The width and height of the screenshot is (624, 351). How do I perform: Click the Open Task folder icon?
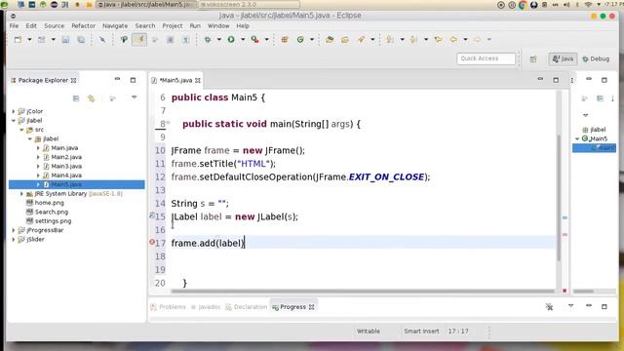pos(345,39)
